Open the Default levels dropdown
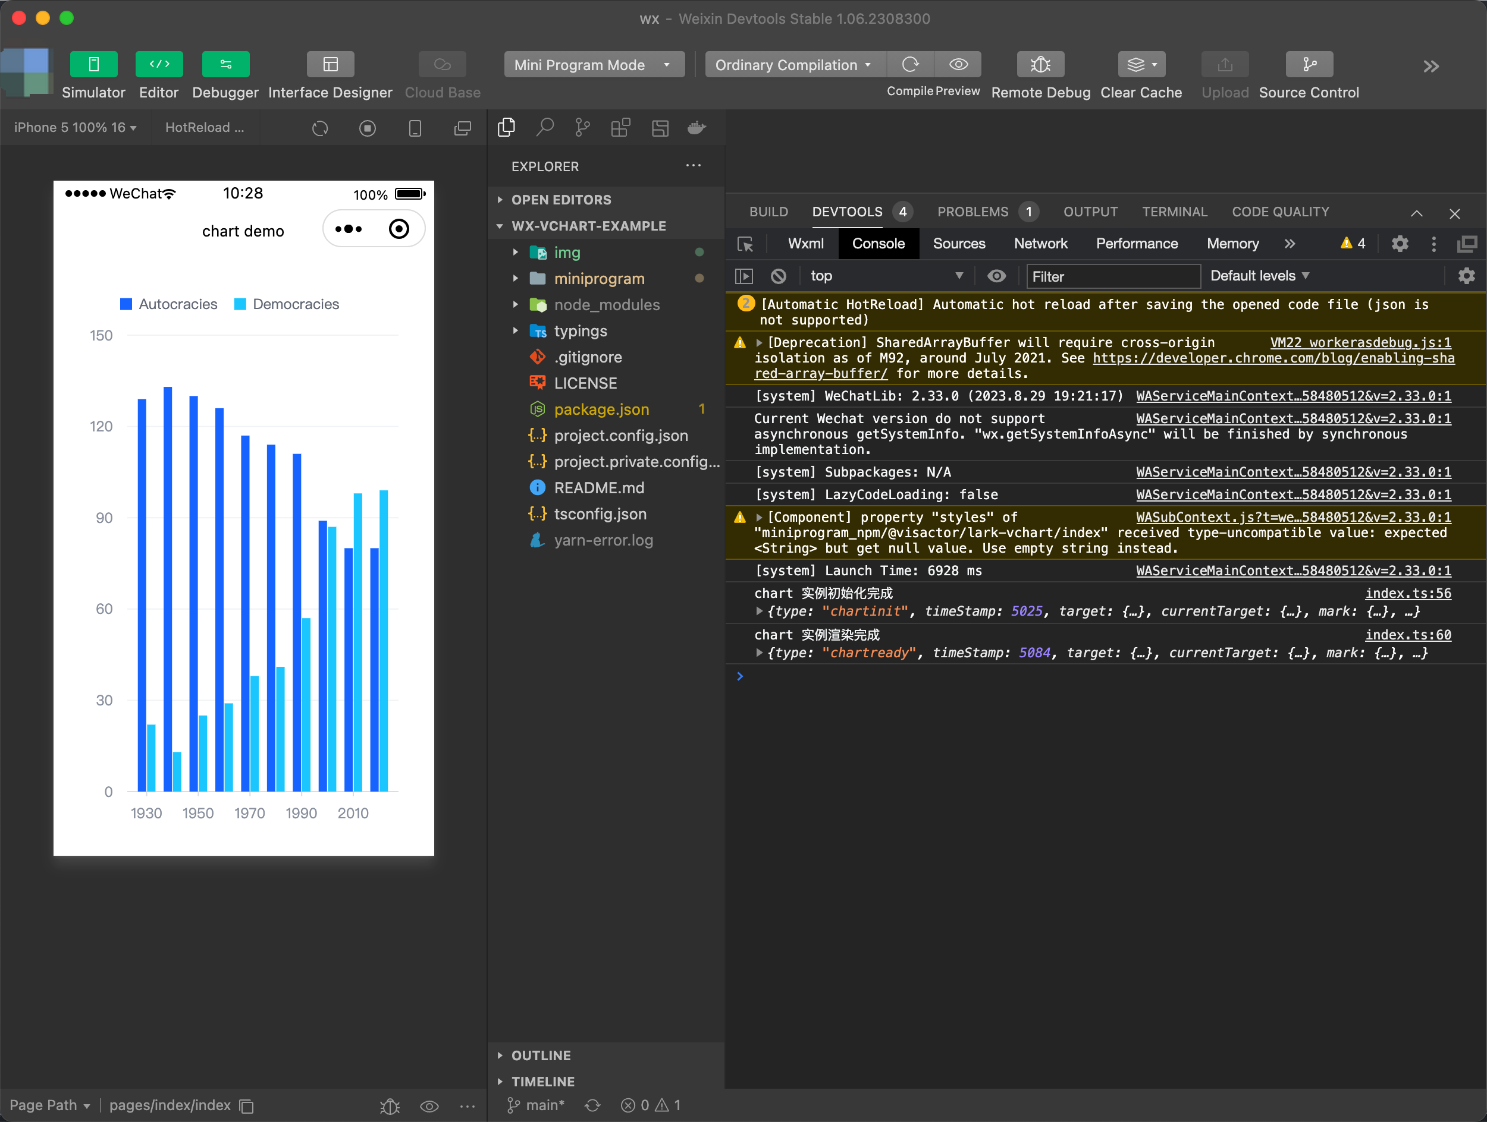The width and height of the screenshot is (1487, 1122). point(1260,276)
